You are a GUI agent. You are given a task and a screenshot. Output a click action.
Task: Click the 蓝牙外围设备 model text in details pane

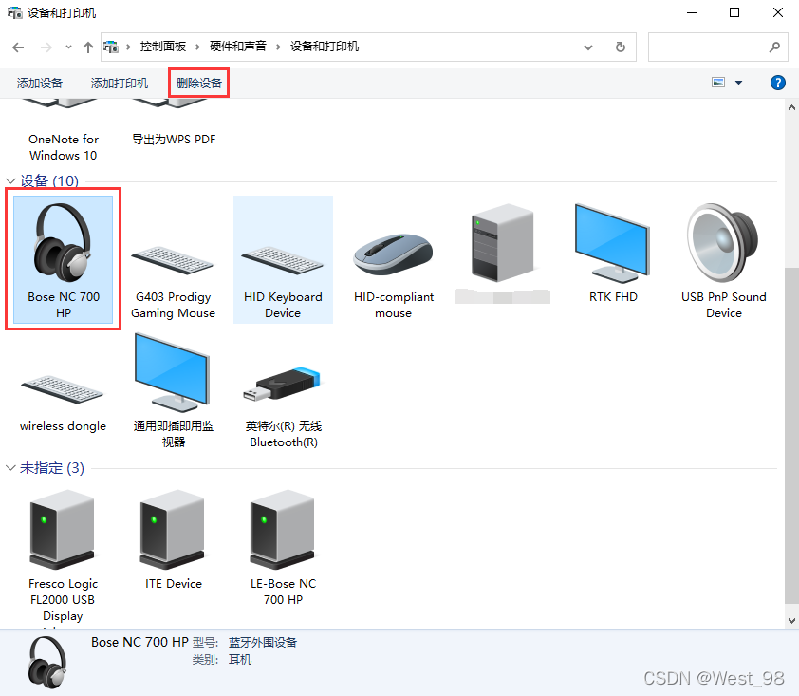(263, 643)
